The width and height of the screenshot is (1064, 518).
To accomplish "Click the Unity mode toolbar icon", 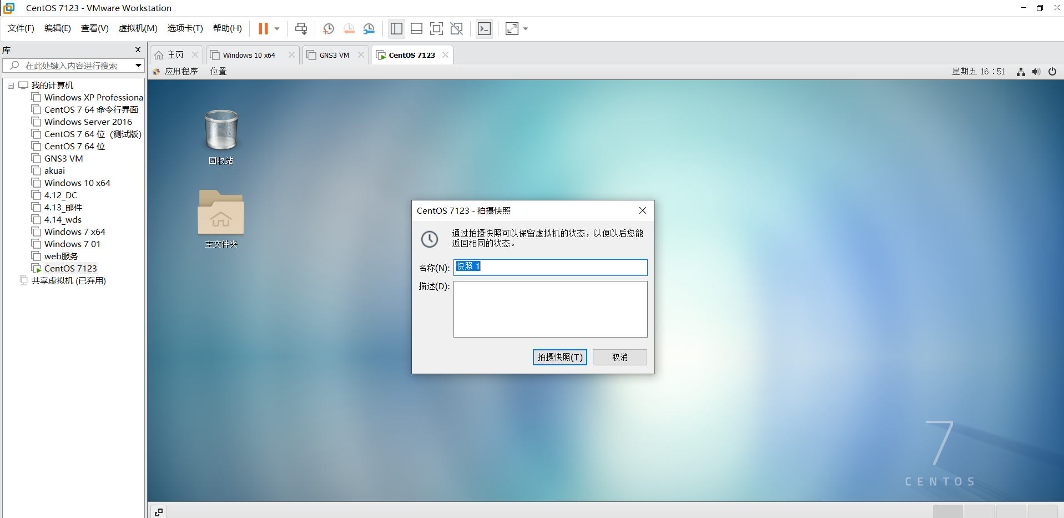I will tap(457, 28).
